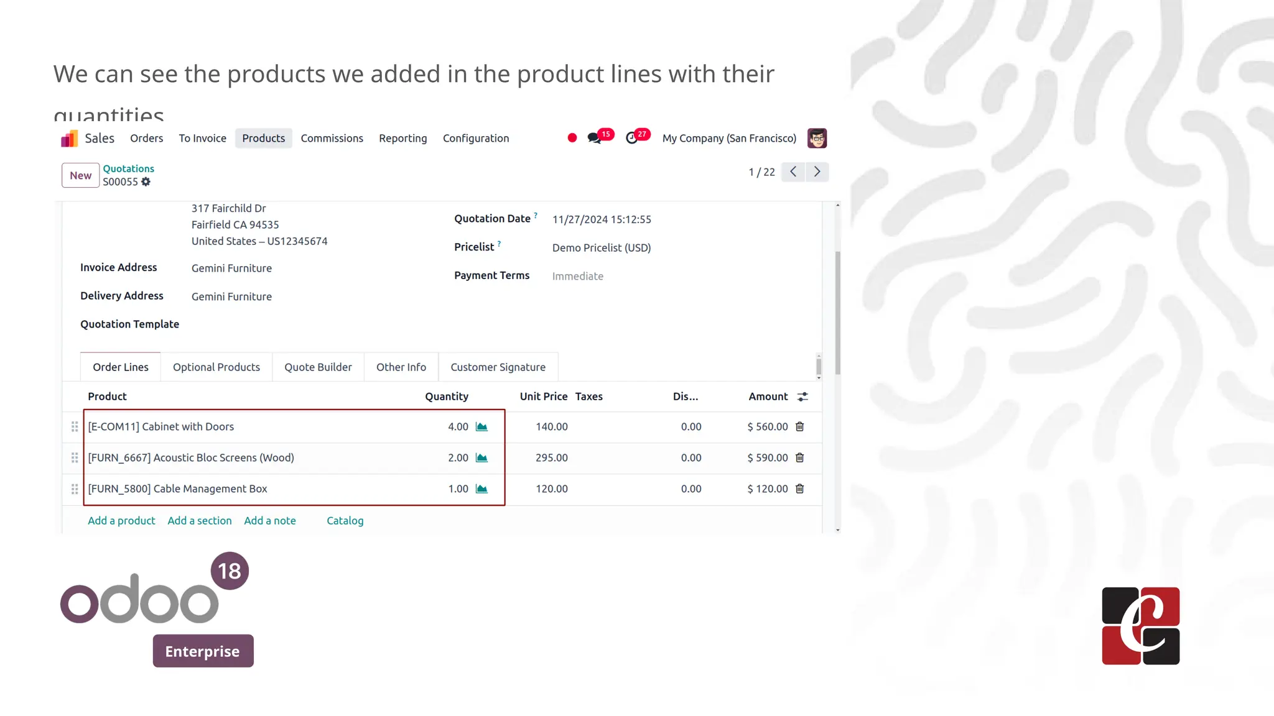Edit unit price 295.00

(552, 457)
